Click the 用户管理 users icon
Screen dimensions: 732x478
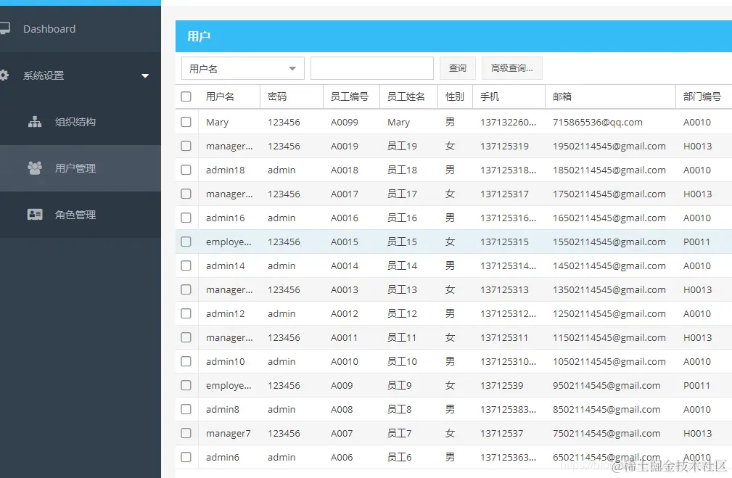tap(35, 168)
